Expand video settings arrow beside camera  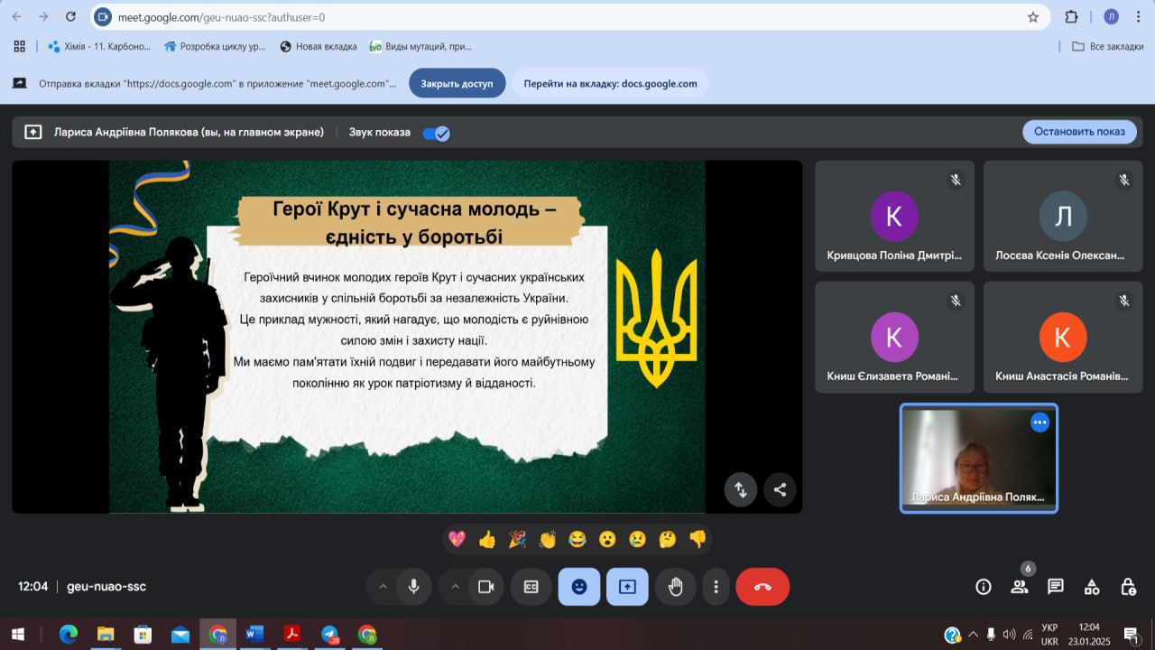pos(455,587)
